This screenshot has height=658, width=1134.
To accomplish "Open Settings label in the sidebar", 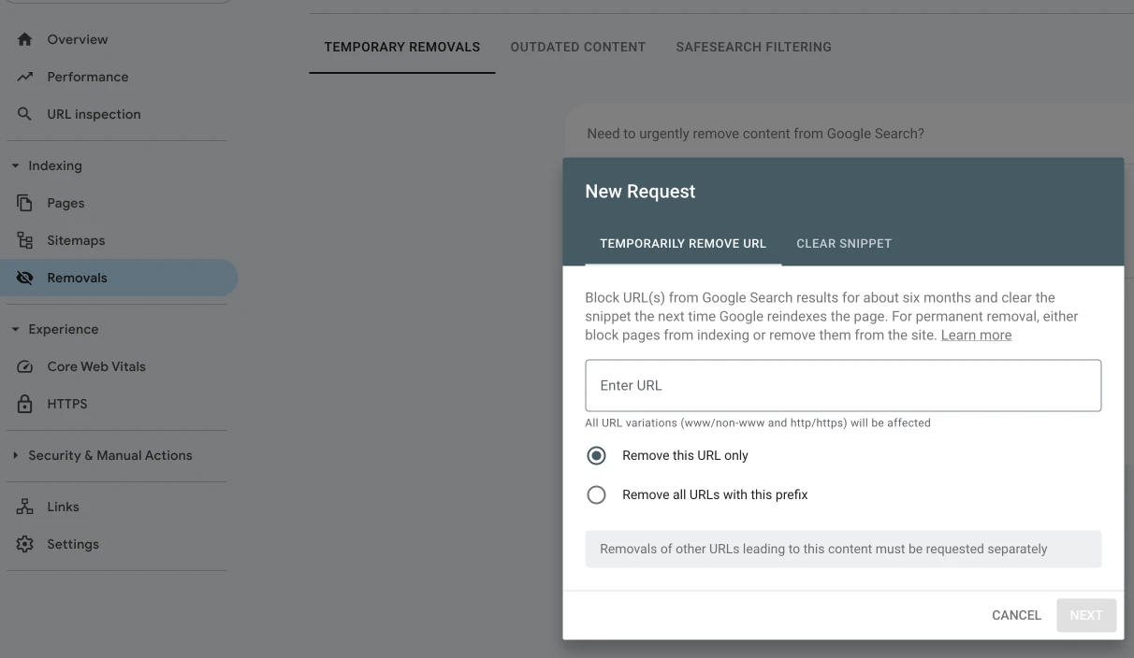I will click(73, 544).
